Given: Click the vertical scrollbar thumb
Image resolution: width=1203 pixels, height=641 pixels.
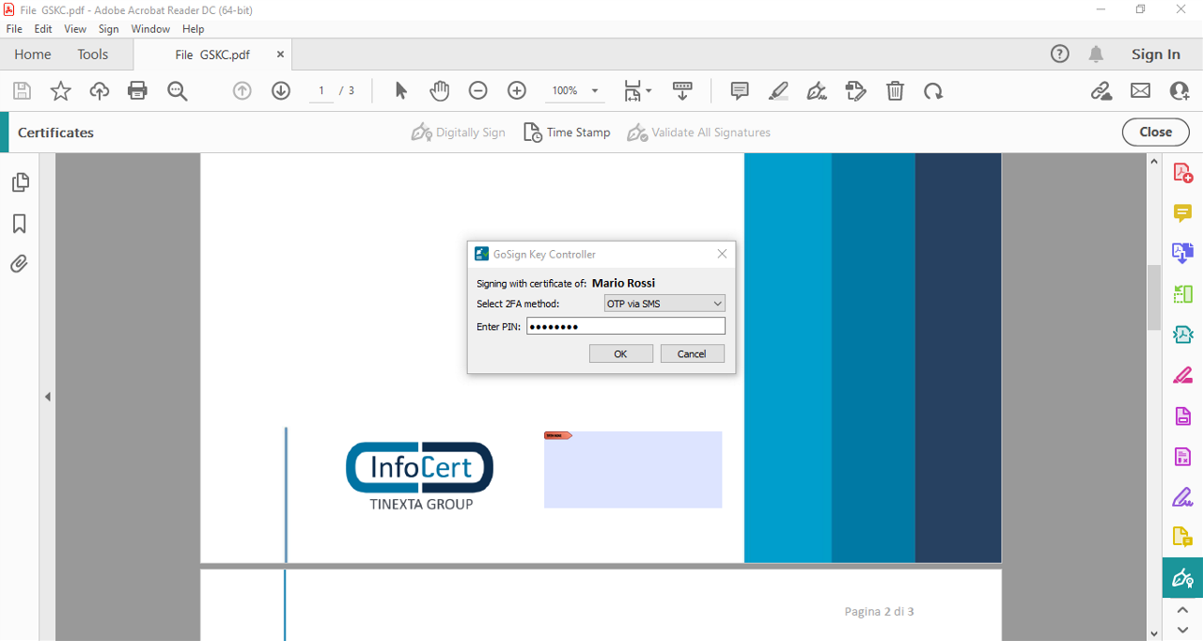Looking at the screenshot, I should click(x=1154, y=296).
